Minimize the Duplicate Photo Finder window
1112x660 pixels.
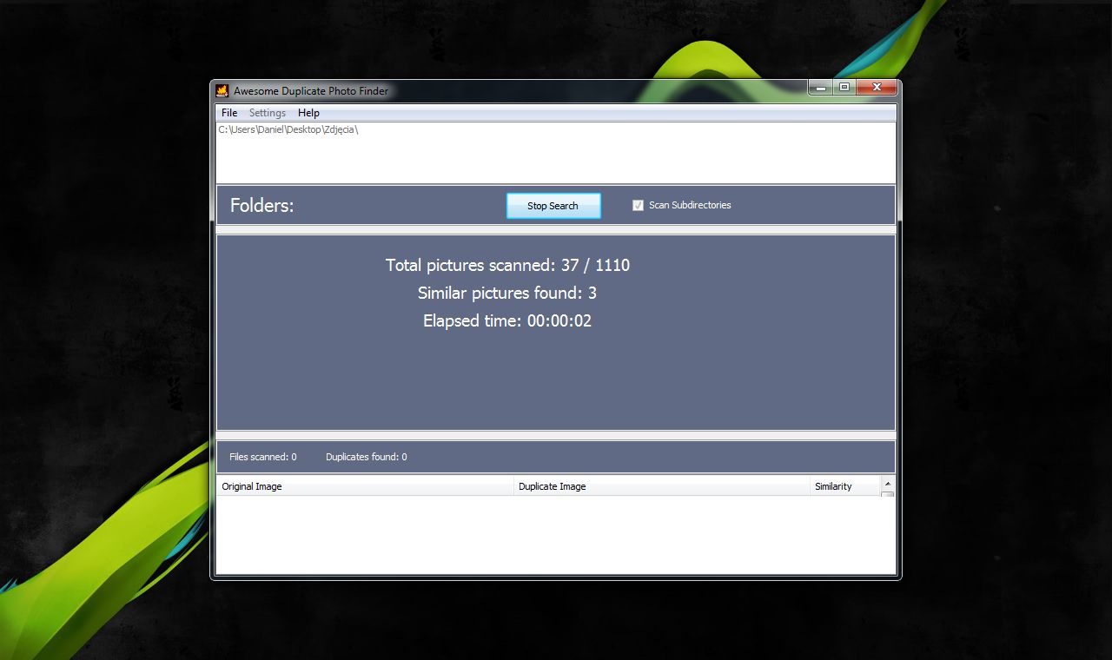click(820, 88)
